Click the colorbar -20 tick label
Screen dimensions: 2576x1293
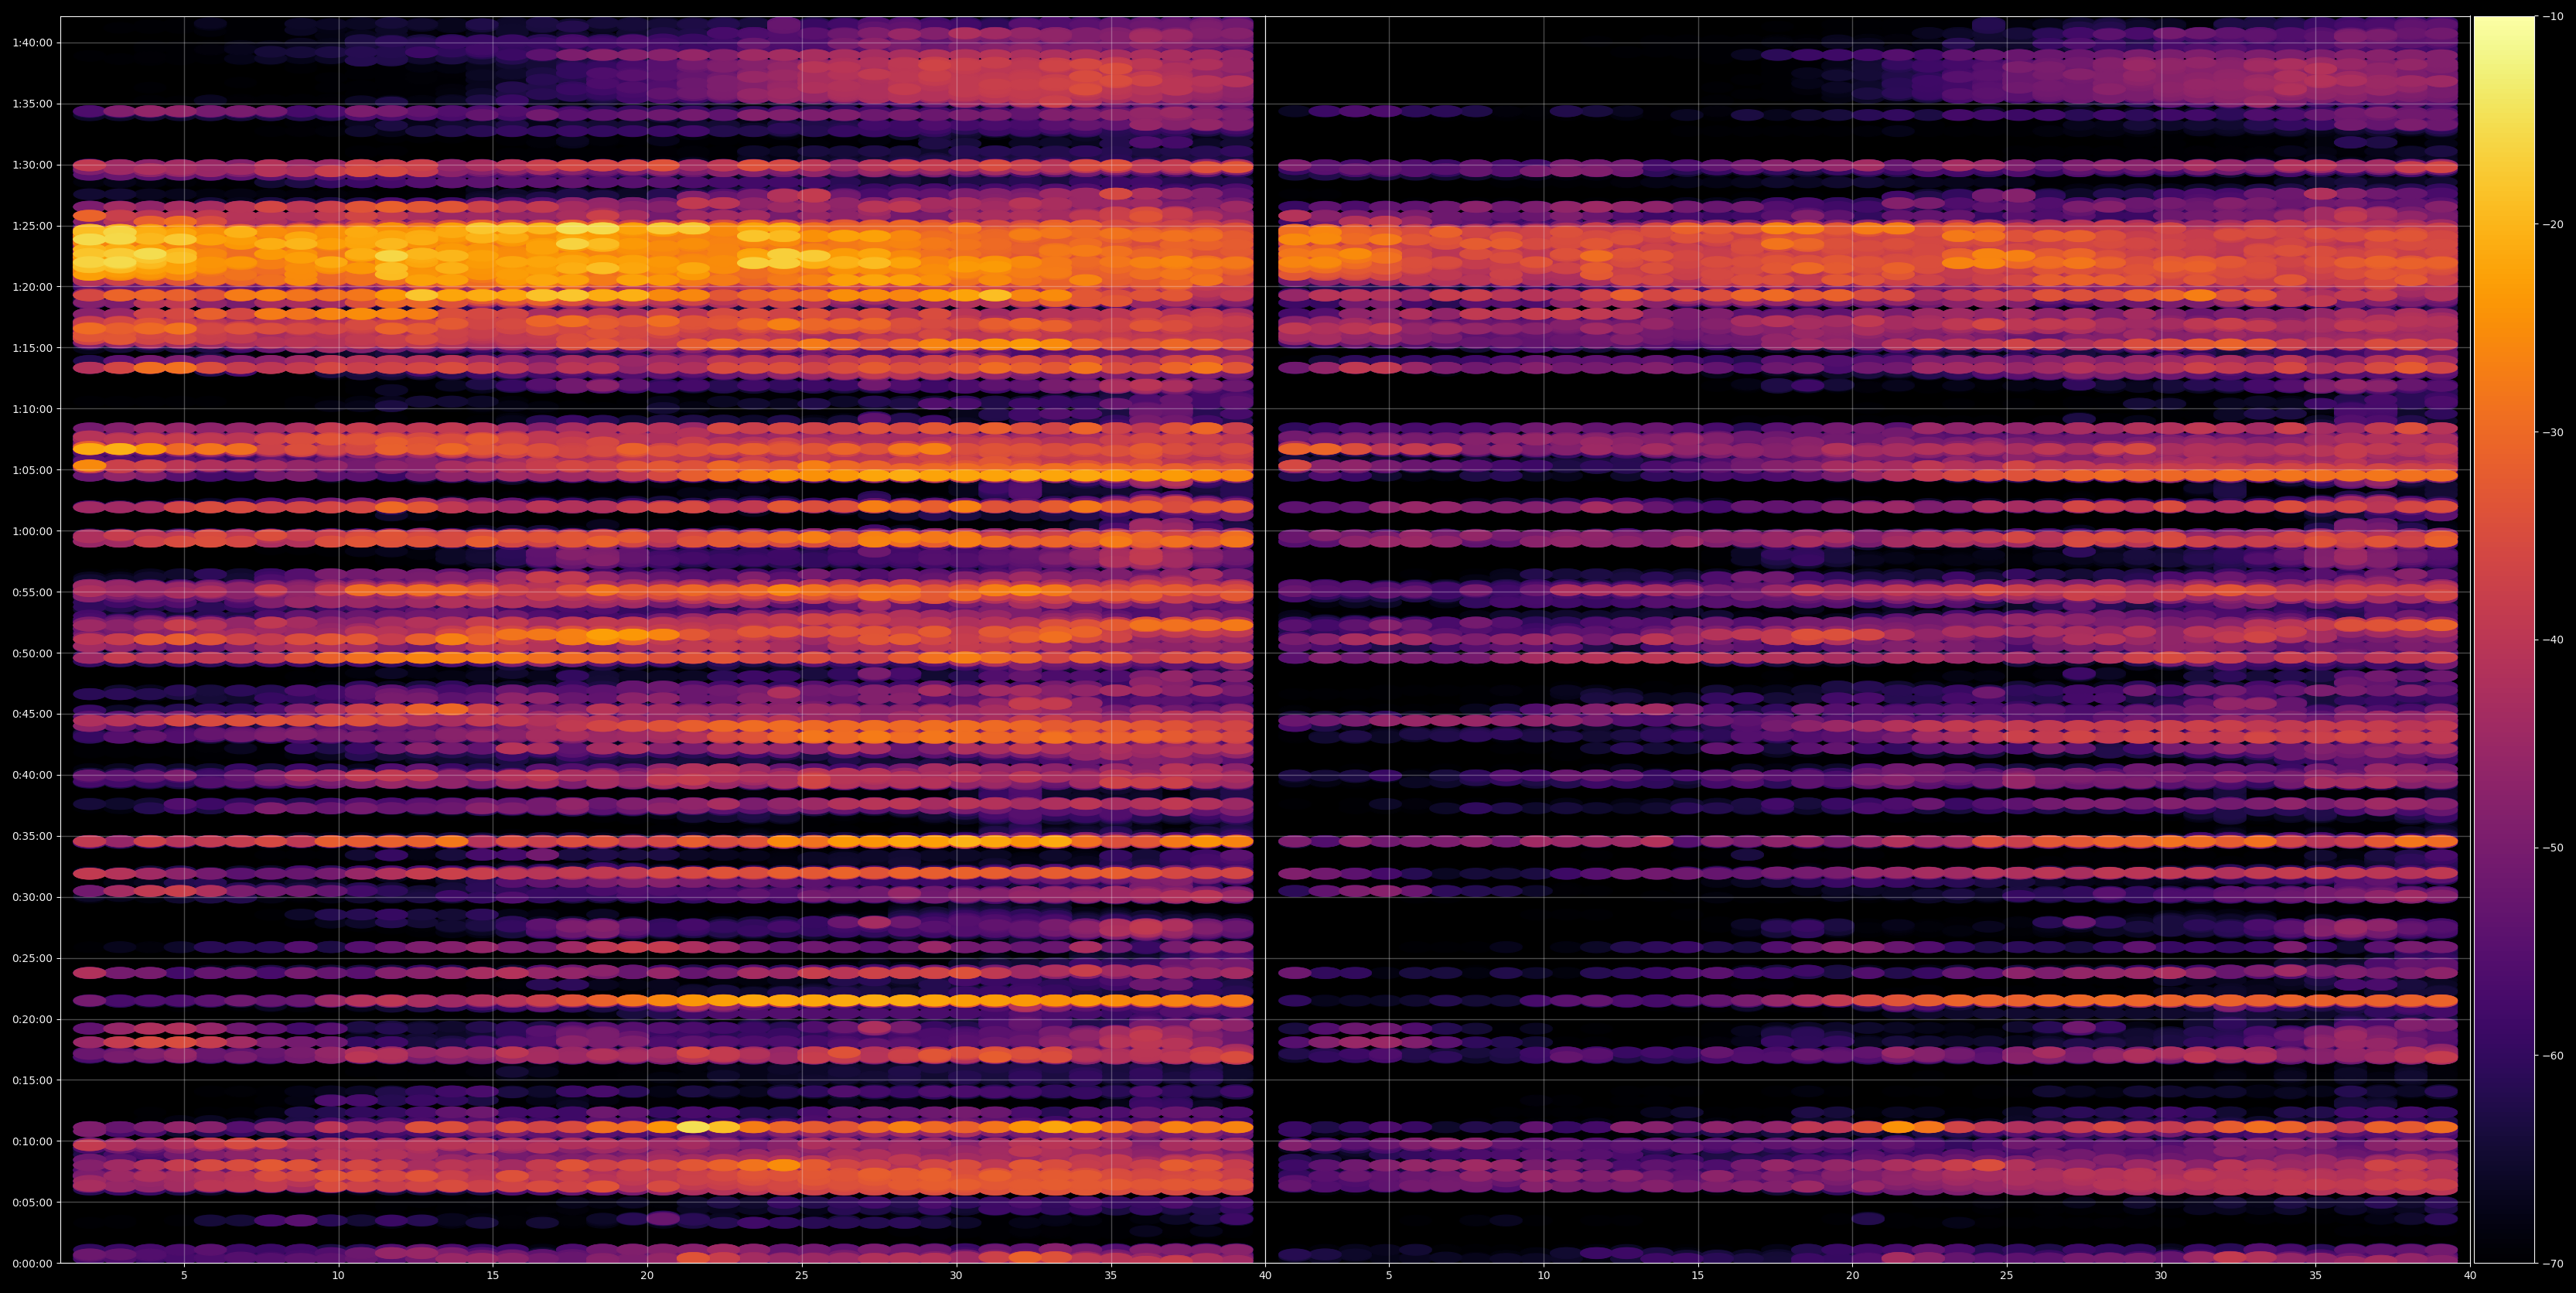2553,224
